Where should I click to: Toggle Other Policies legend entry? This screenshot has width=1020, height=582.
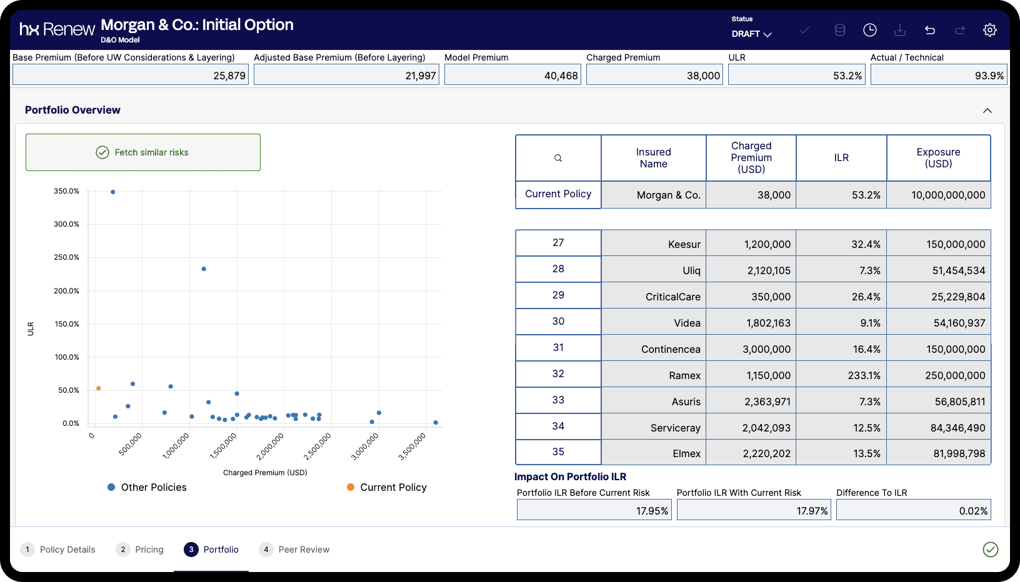click(x=147, y=487)
